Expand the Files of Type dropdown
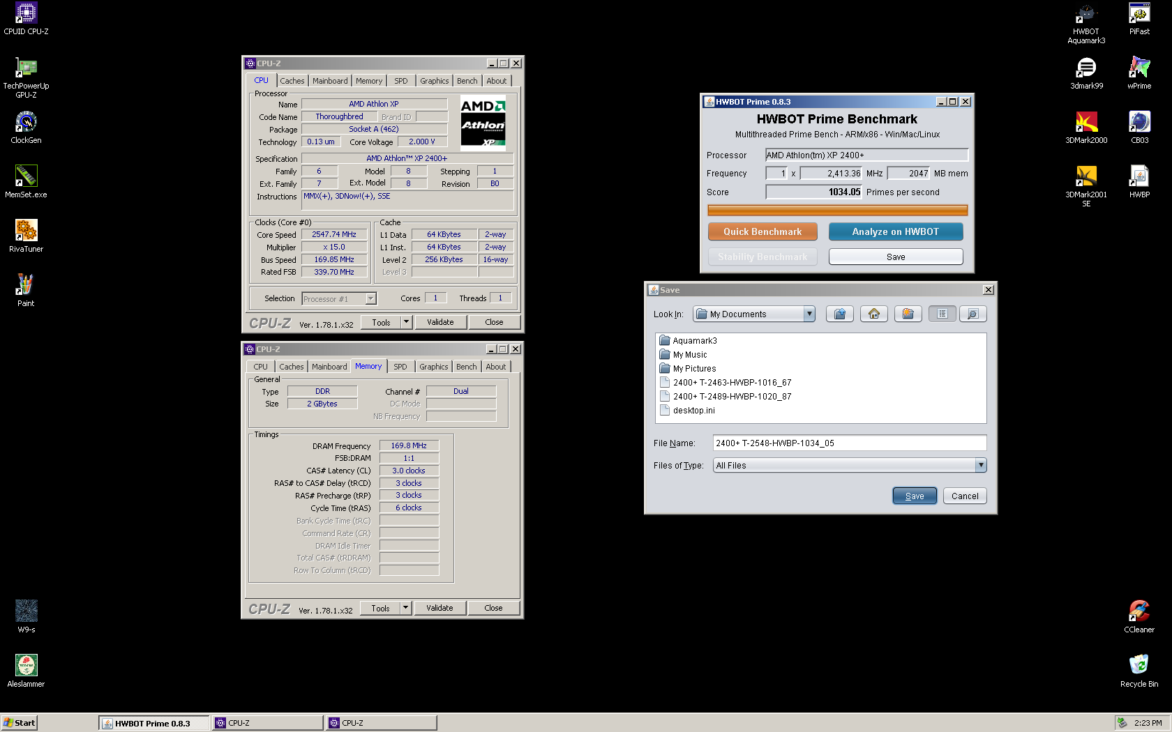 (x=981, y=465)
